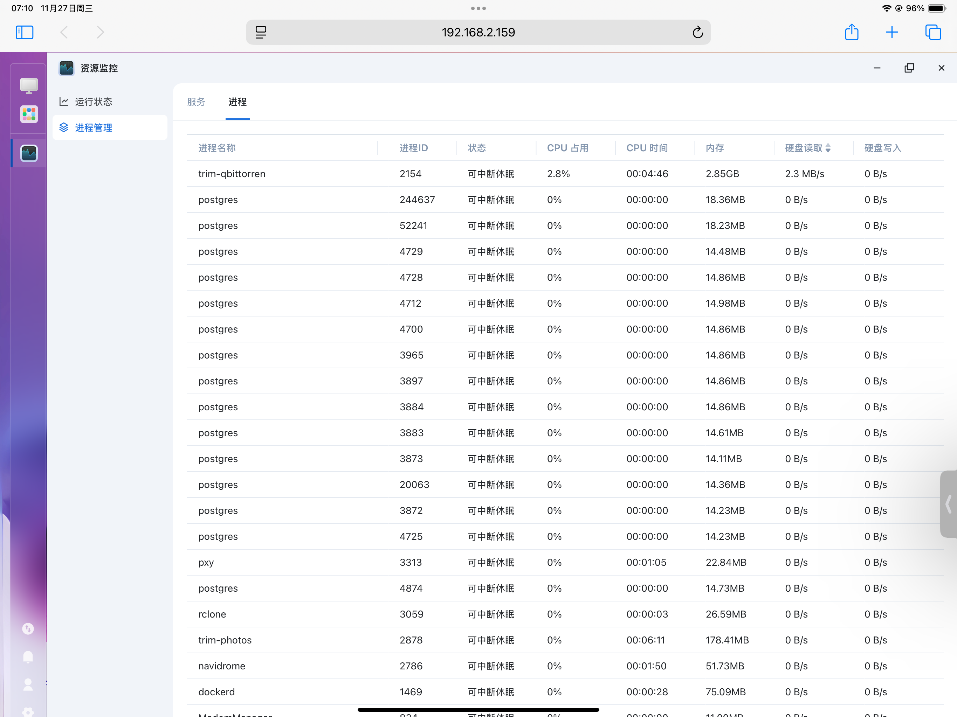
Task: Click process ID 4728
Action: (x=411, y=278)
